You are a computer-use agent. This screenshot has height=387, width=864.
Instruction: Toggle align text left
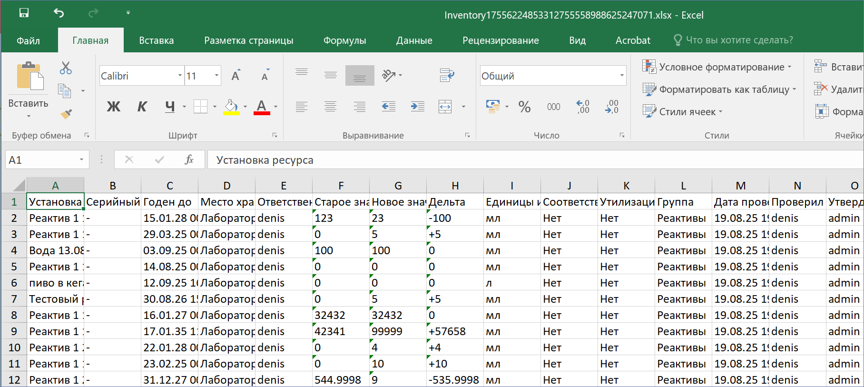pos(302,107)
